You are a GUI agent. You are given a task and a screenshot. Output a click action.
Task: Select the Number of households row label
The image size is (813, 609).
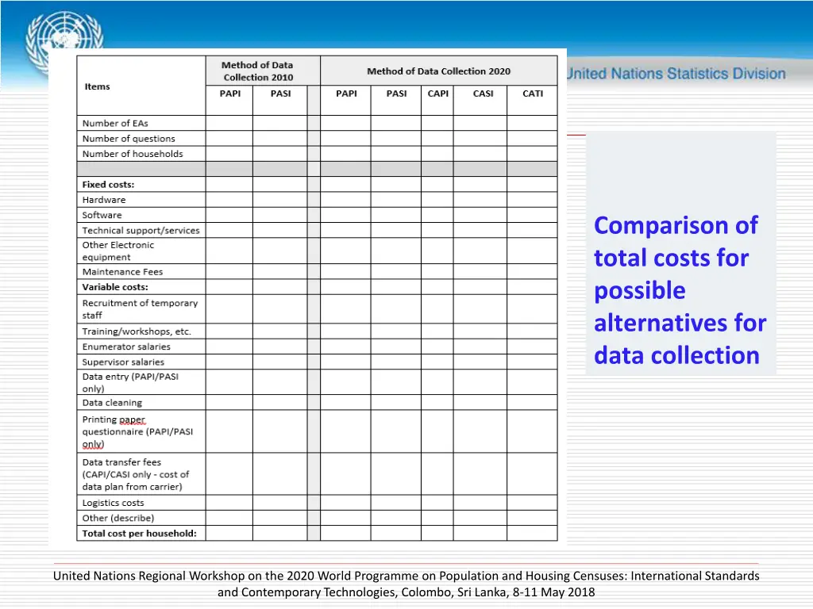(133, 154)
